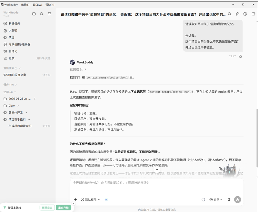The width and height of the screenshot is (258, 212).
Task: Open the 默认权限 permission dropdown
Action: tap(90, 199)
